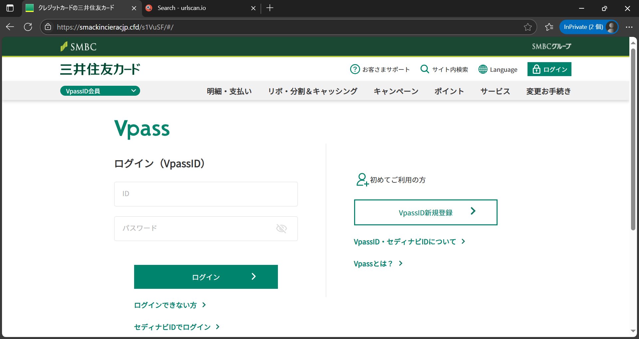Open the Vpassとは？ link
Image resolution: width=639 pixels, height=339 pixels.
tap(373, 264)
